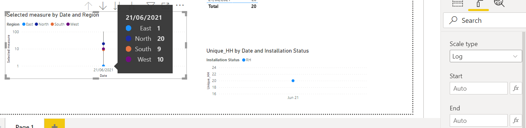Click the West legend item

point(72,24)
